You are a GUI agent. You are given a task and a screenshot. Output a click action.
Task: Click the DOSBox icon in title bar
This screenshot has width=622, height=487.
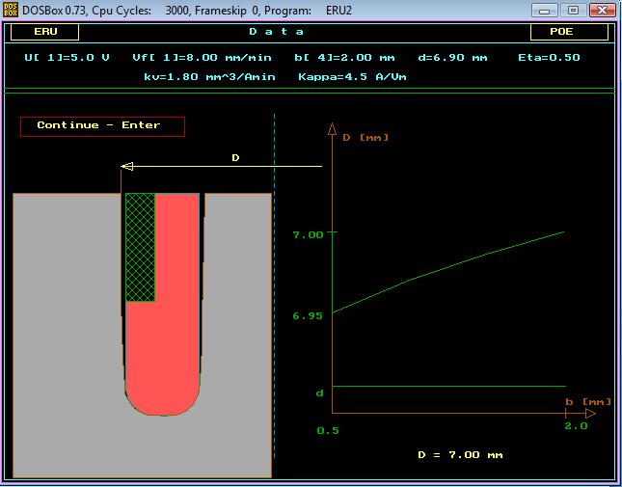tap(12, 10)
